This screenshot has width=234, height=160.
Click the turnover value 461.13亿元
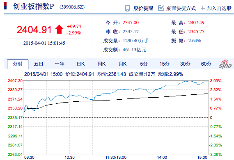134,50
